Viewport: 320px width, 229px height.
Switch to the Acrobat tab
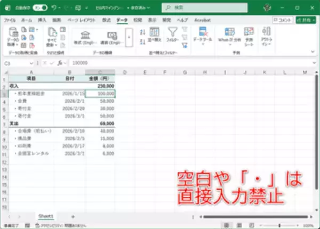coord(203,20)
